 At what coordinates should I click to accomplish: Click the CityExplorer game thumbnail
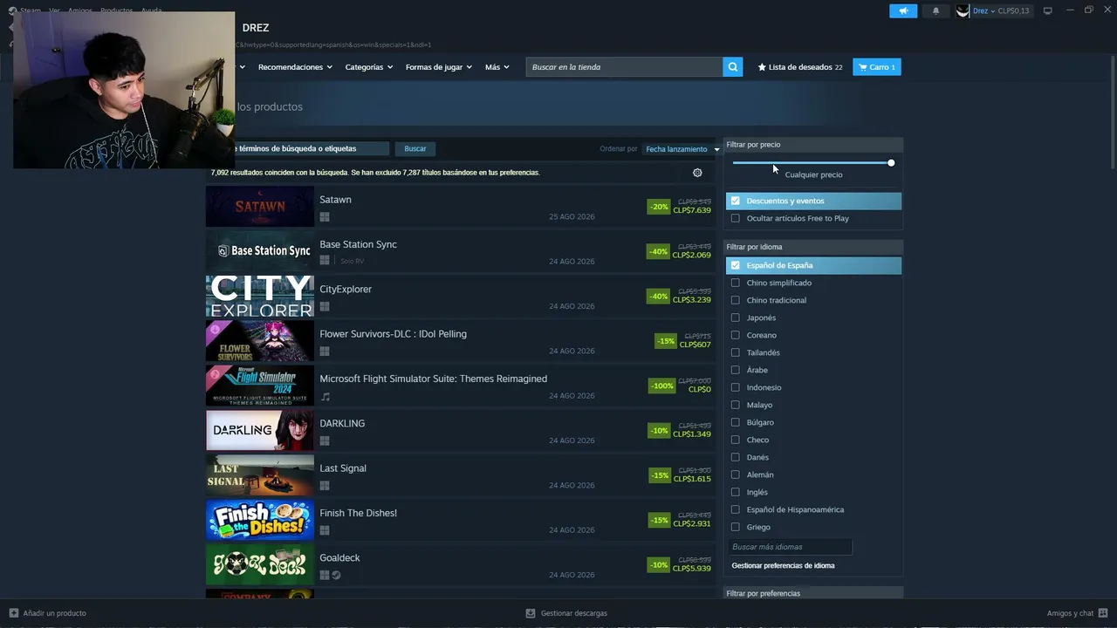(260, 297)
